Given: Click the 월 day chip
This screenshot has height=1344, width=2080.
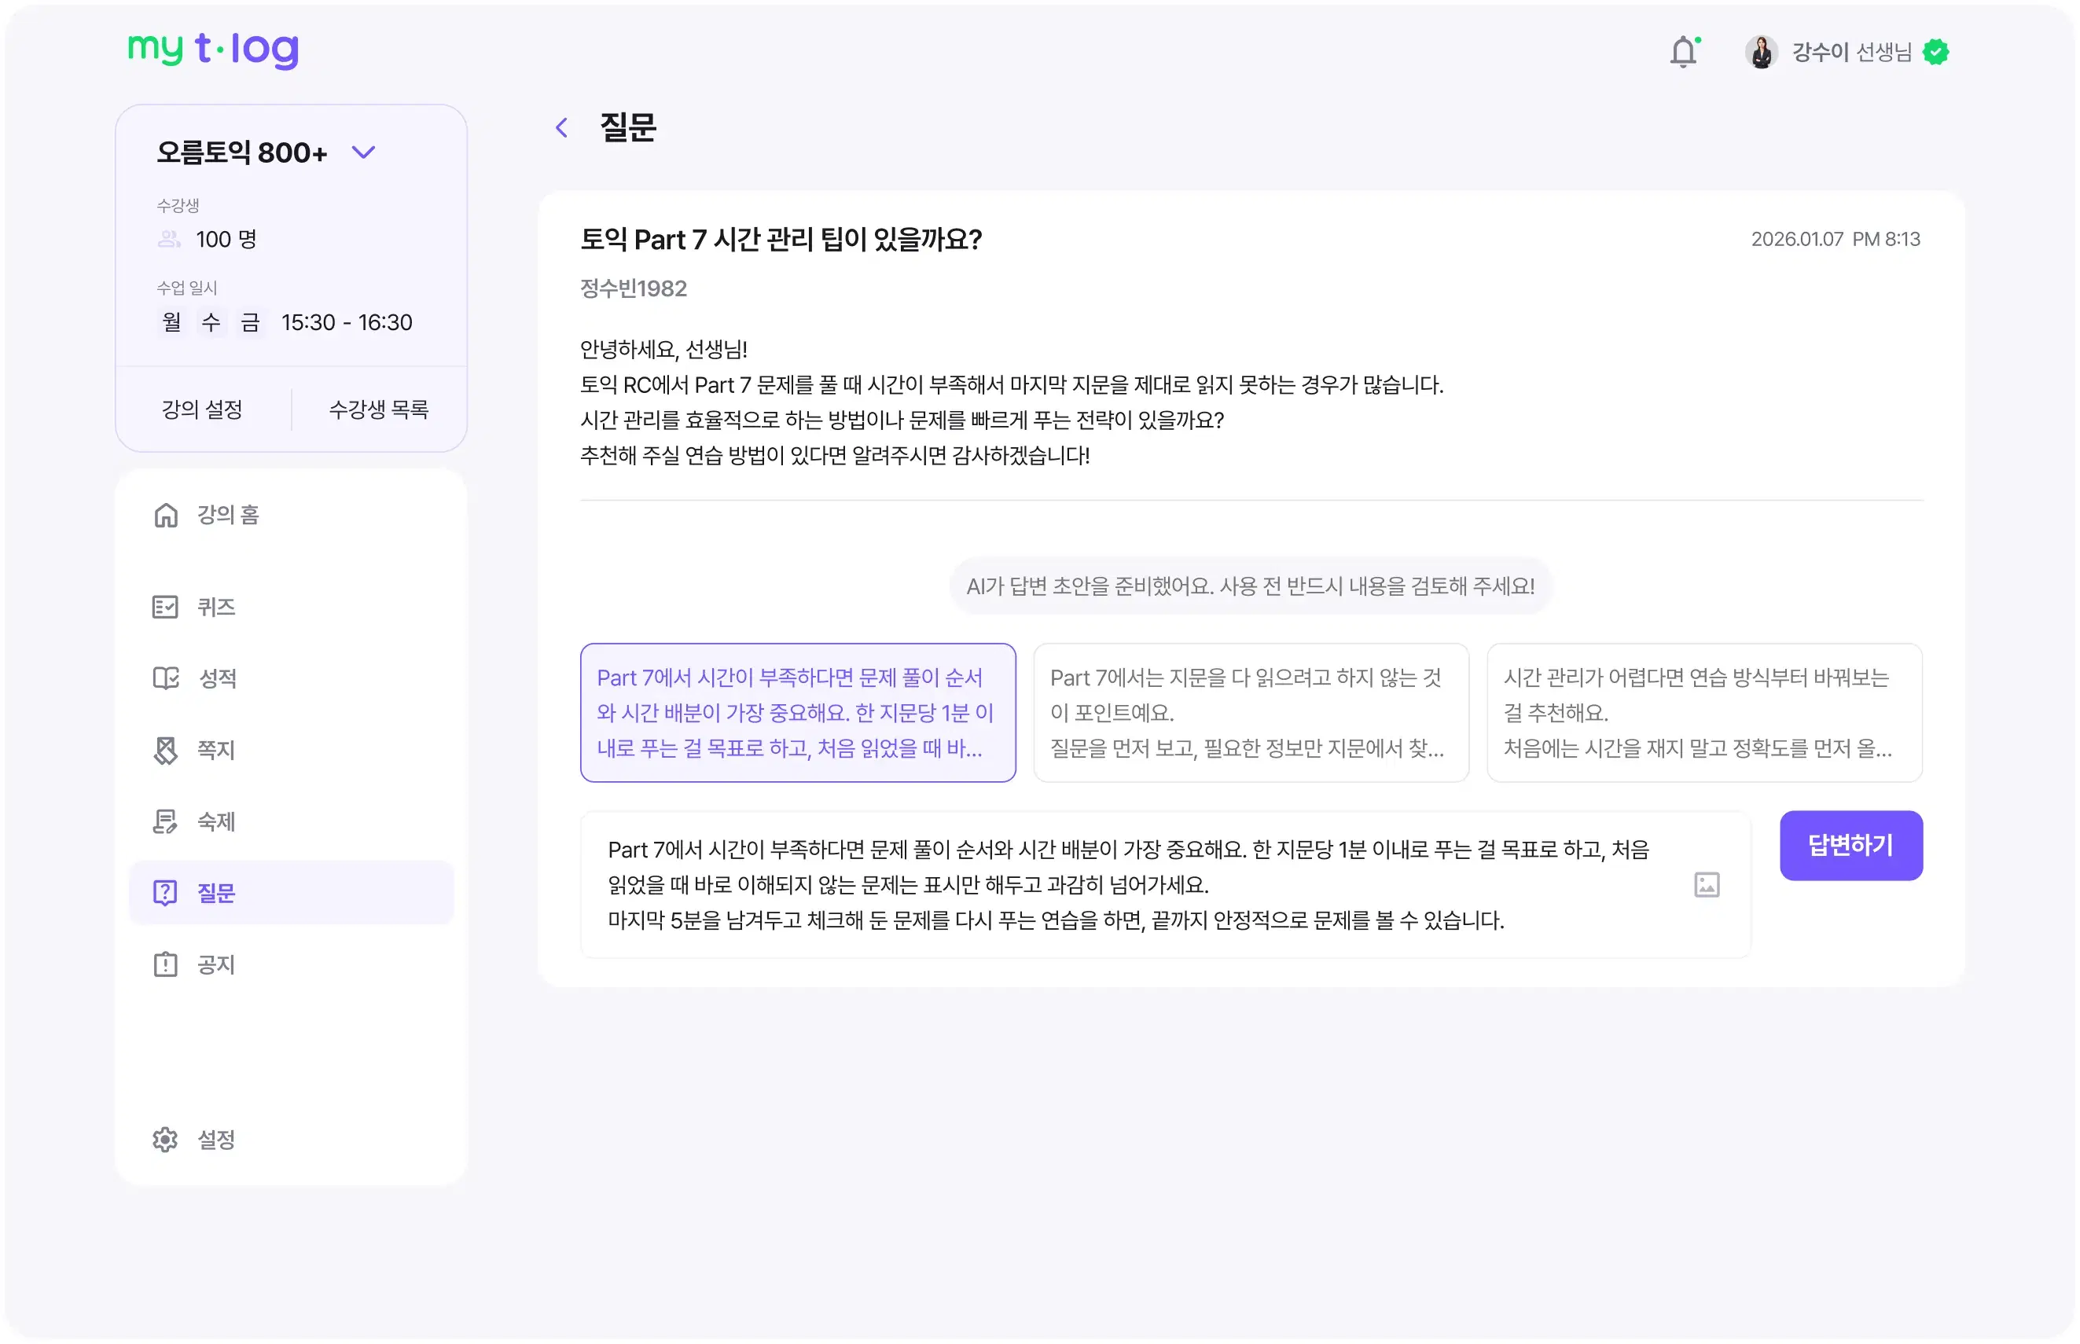Looking at the screenshot, I should tap(172, 322).
